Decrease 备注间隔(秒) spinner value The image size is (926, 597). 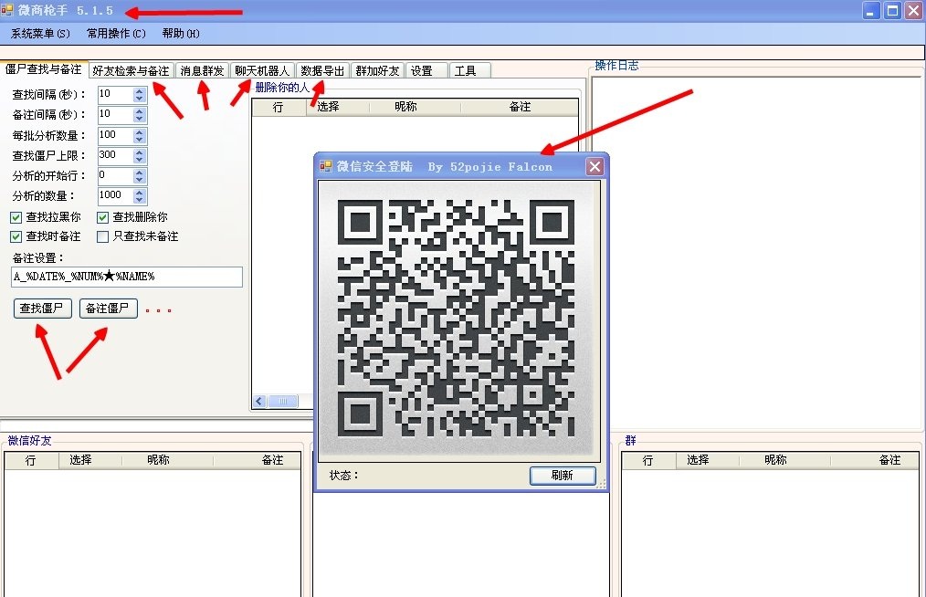(140, 119)
